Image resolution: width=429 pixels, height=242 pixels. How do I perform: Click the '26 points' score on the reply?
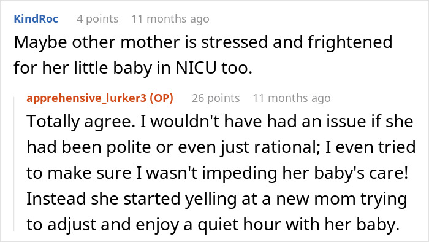(x=216, y=98)
